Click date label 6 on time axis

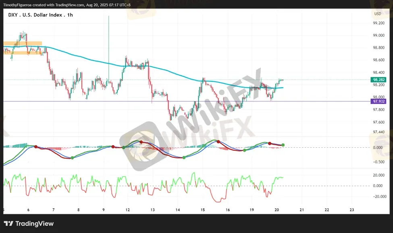28,210
